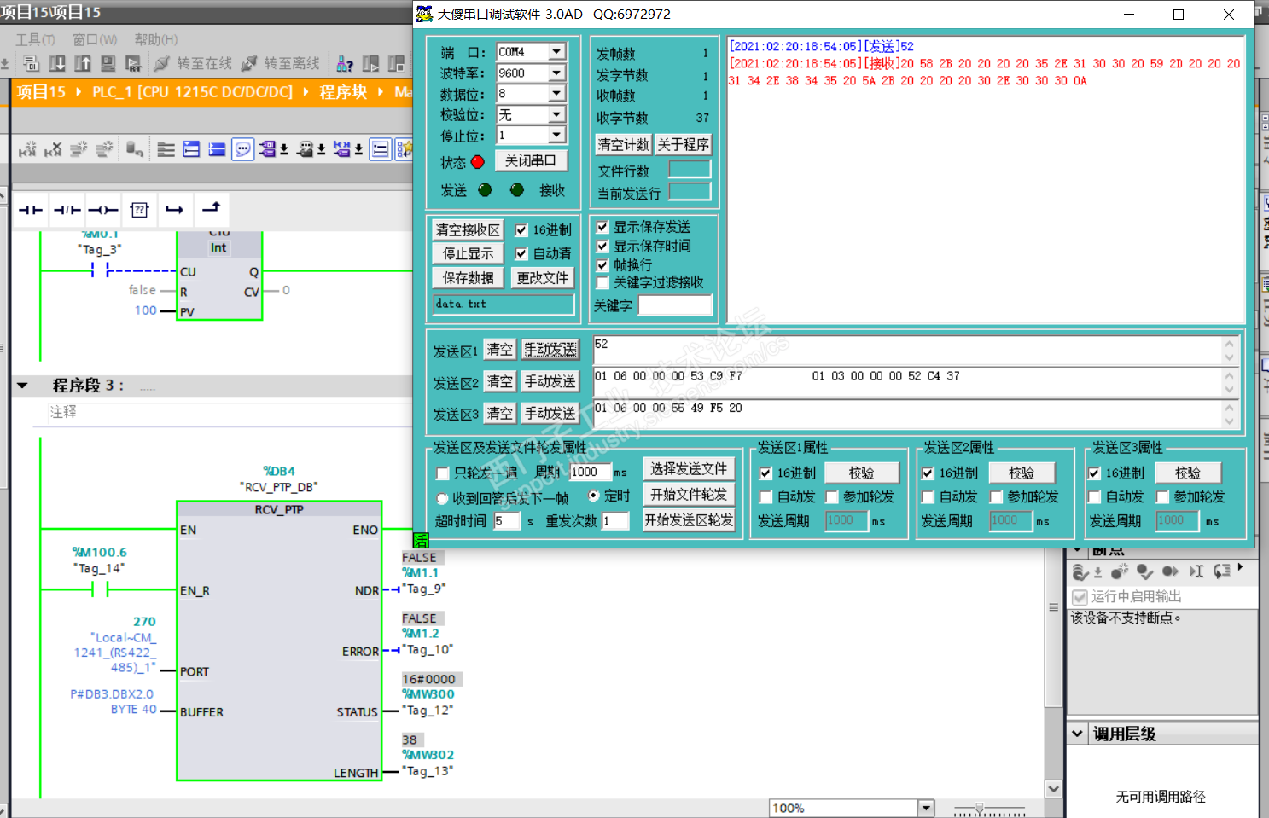Open the 波特率 baud rate dropdown
Screen dimensions: 1269x818
pyautogui.click(x=556, y=73)
